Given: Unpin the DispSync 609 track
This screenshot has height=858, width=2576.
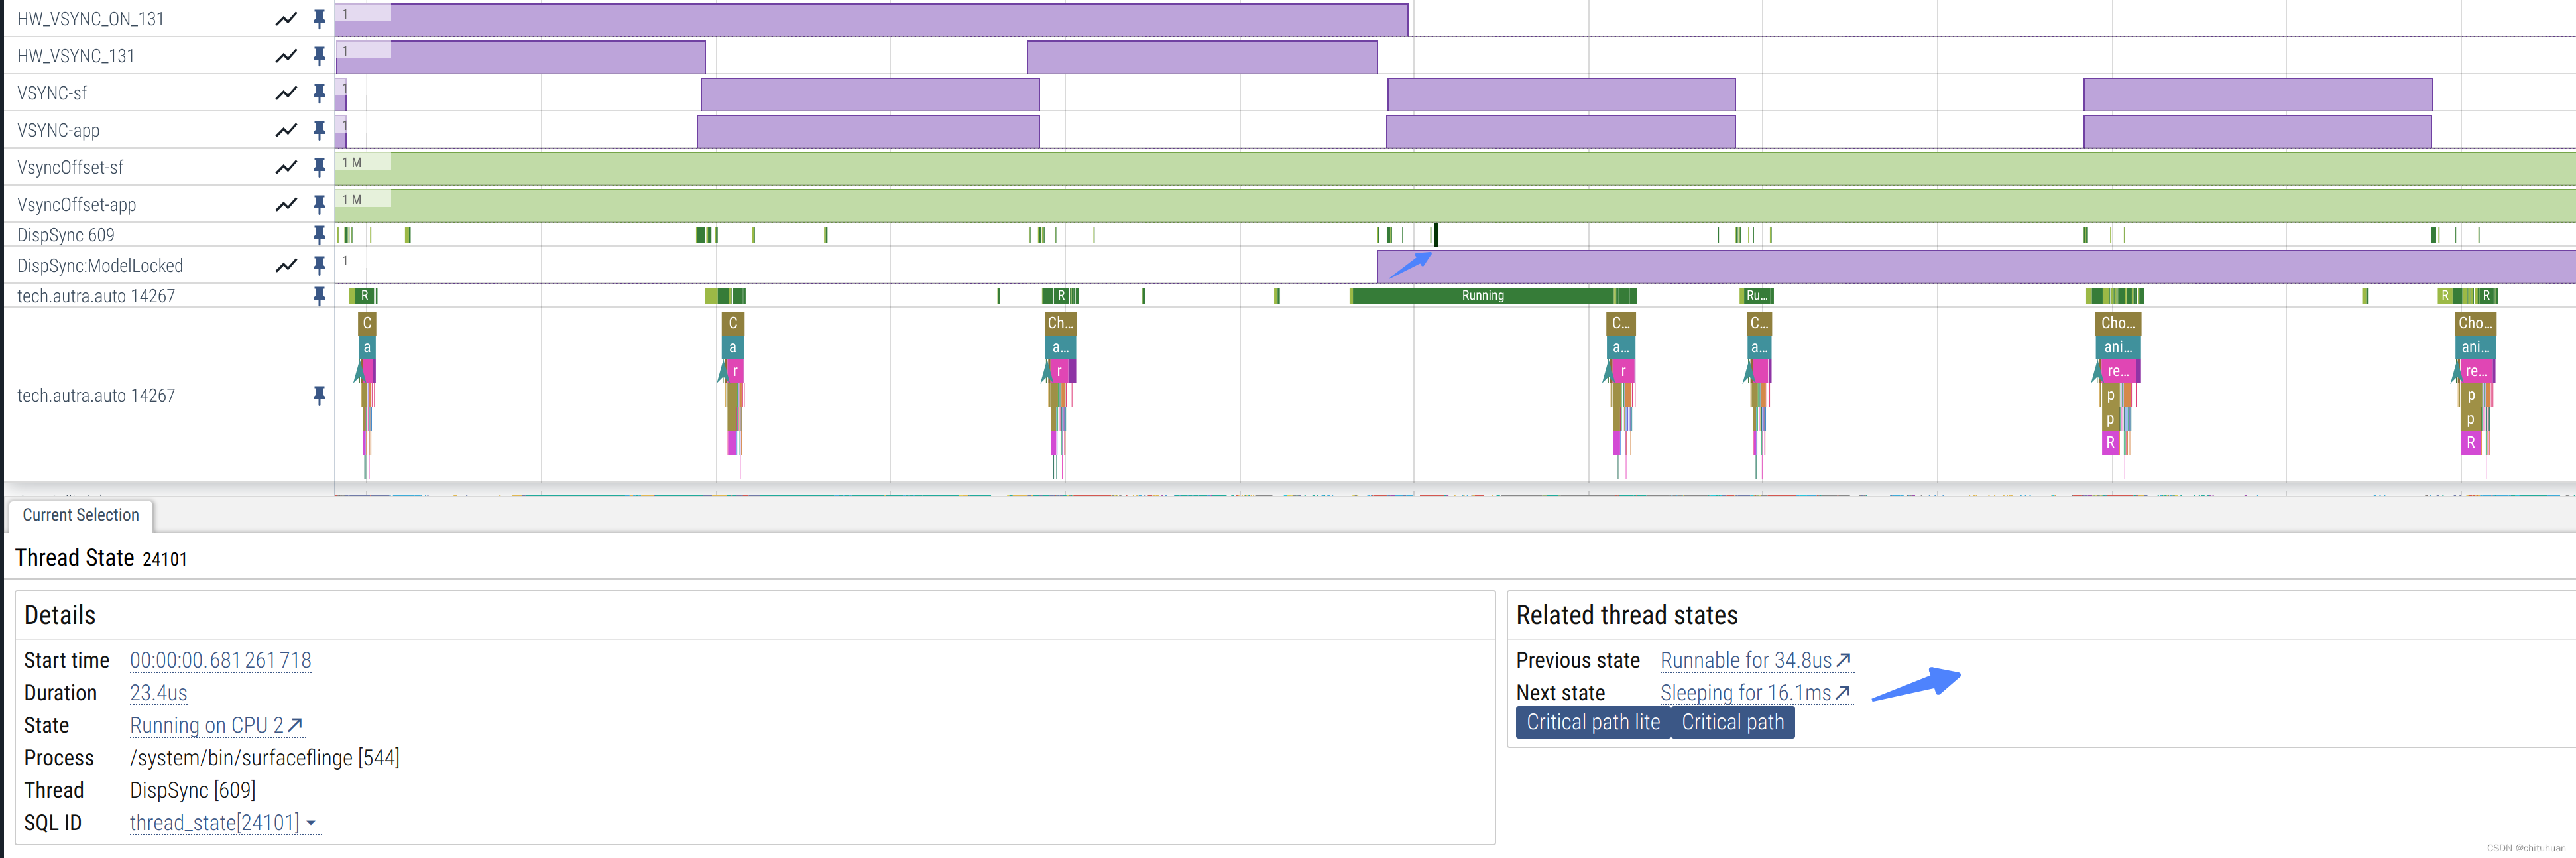Looking at the screenshot, I should pos(319,235).
